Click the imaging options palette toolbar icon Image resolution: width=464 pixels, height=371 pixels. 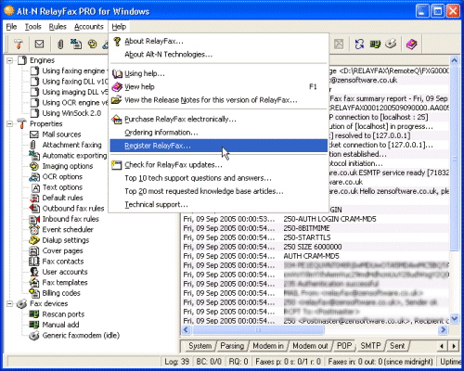pos(92,45)
